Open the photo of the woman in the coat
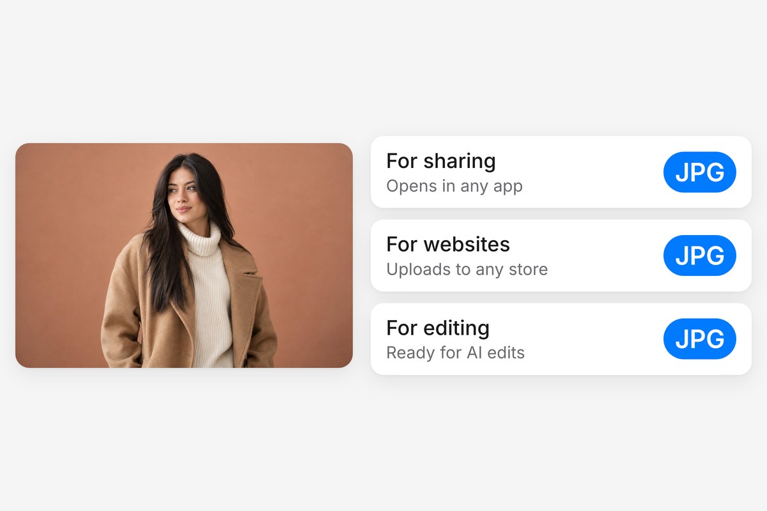Screen dimensions: 767x511 [184, 256]
